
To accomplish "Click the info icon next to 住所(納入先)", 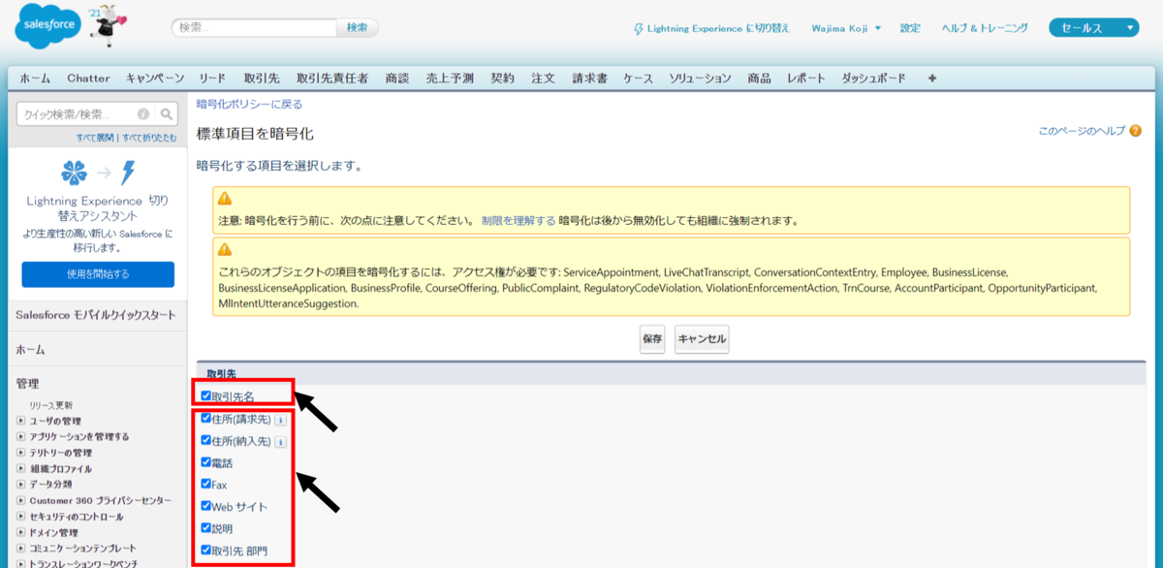I will [280, 441].
